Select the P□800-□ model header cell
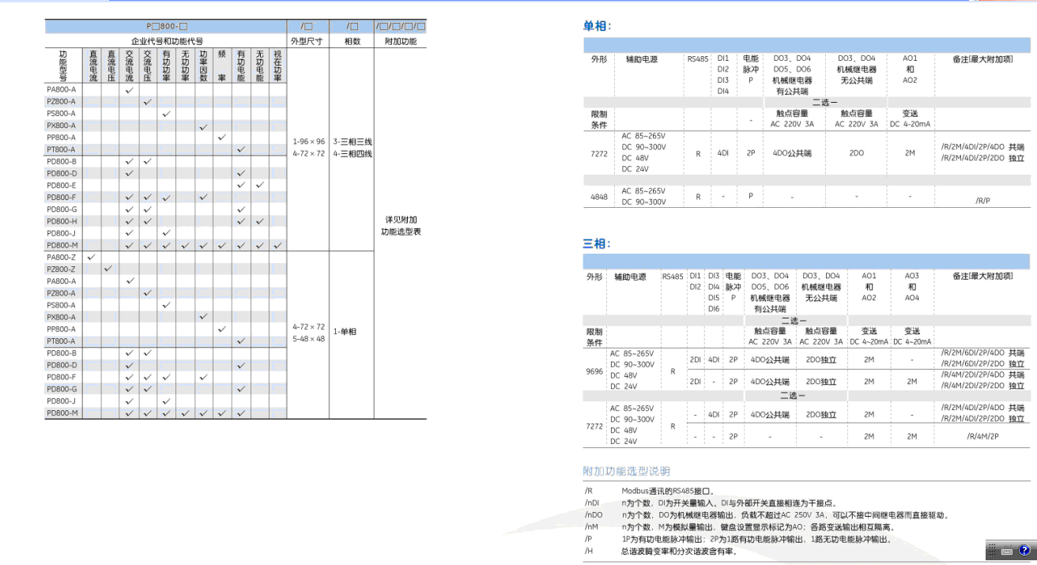Screen dimensions: 1037x565 coord(166,26)
